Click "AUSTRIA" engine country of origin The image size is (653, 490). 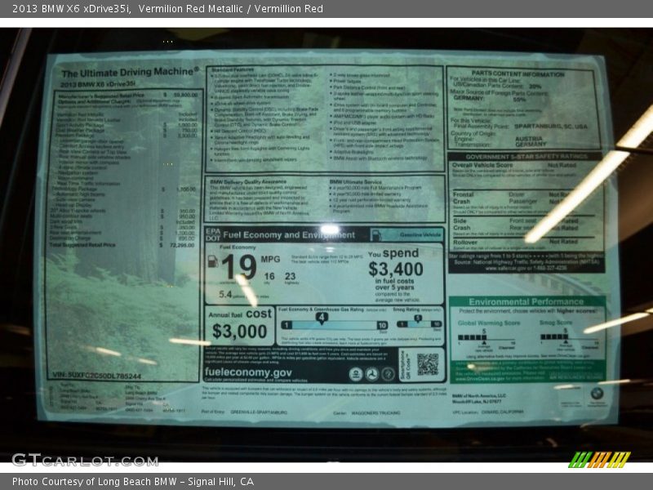(x=528, y=139)
